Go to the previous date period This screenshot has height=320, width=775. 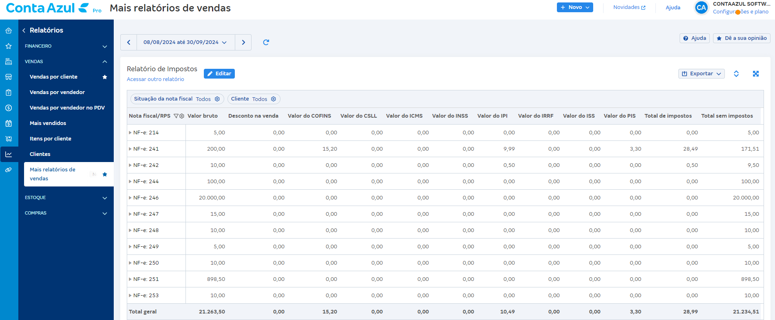[x=128, y=42]
